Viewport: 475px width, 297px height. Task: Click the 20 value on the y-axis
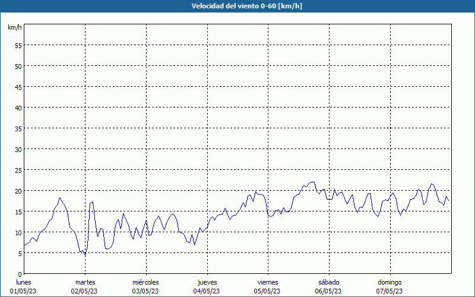(x=18, y=191)
